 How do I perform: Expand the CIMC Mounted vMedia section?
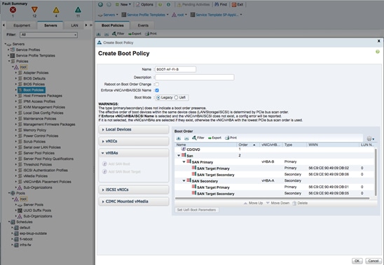point(134,201)
